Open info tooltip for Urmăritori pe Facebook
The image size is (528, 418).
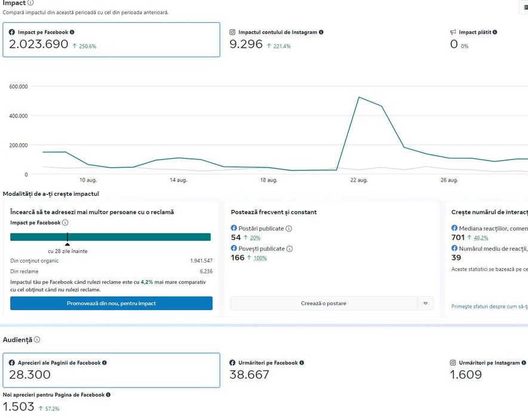point(302,362)
